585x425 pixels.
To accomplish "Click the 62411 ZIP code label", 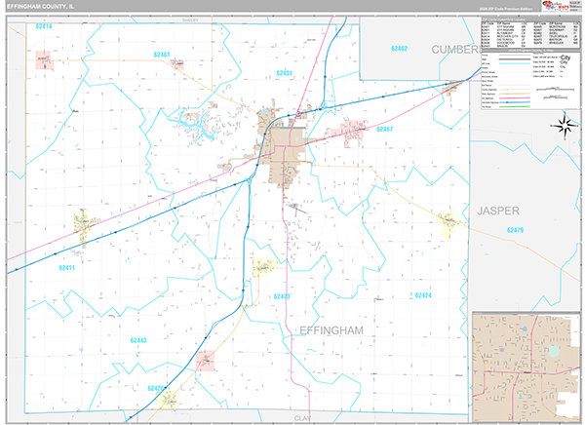I will pos(65,266).
